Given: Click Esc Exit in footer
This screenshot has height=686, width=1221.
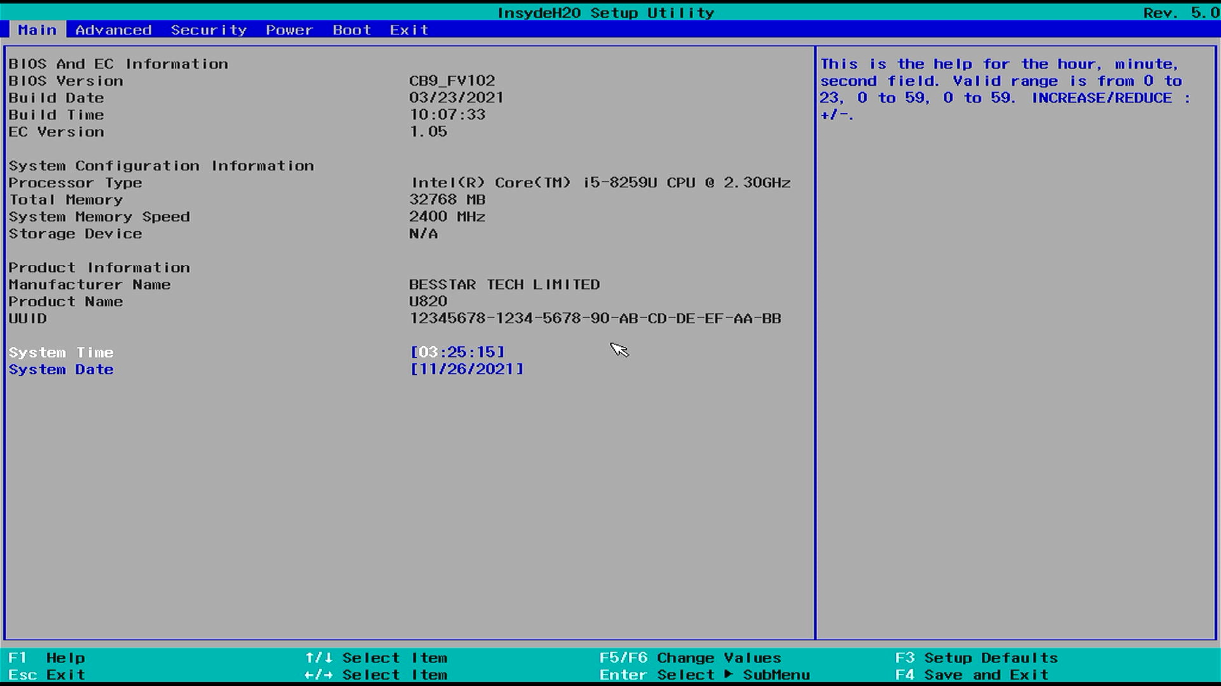Looking at the screenshot, I should [x=46, y=675].
